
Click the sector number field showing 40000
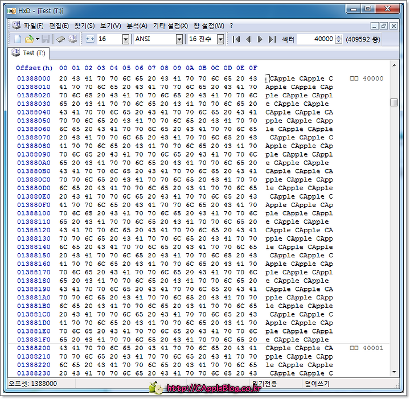316,39
